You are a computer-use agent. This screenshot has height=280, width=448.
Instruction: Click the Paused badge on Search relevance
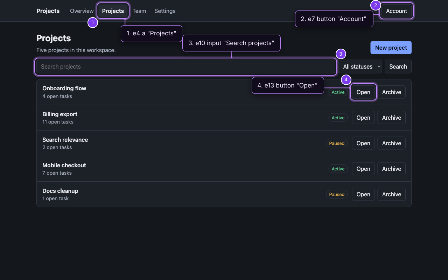point(337,143)
